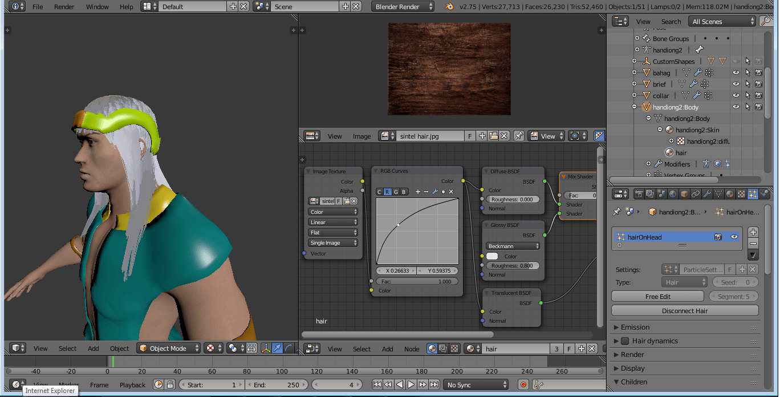Click the RGB Curves Fac 1.000 slider
The width and height of the screenshot is (780, 397).
[x=418, y=281]
